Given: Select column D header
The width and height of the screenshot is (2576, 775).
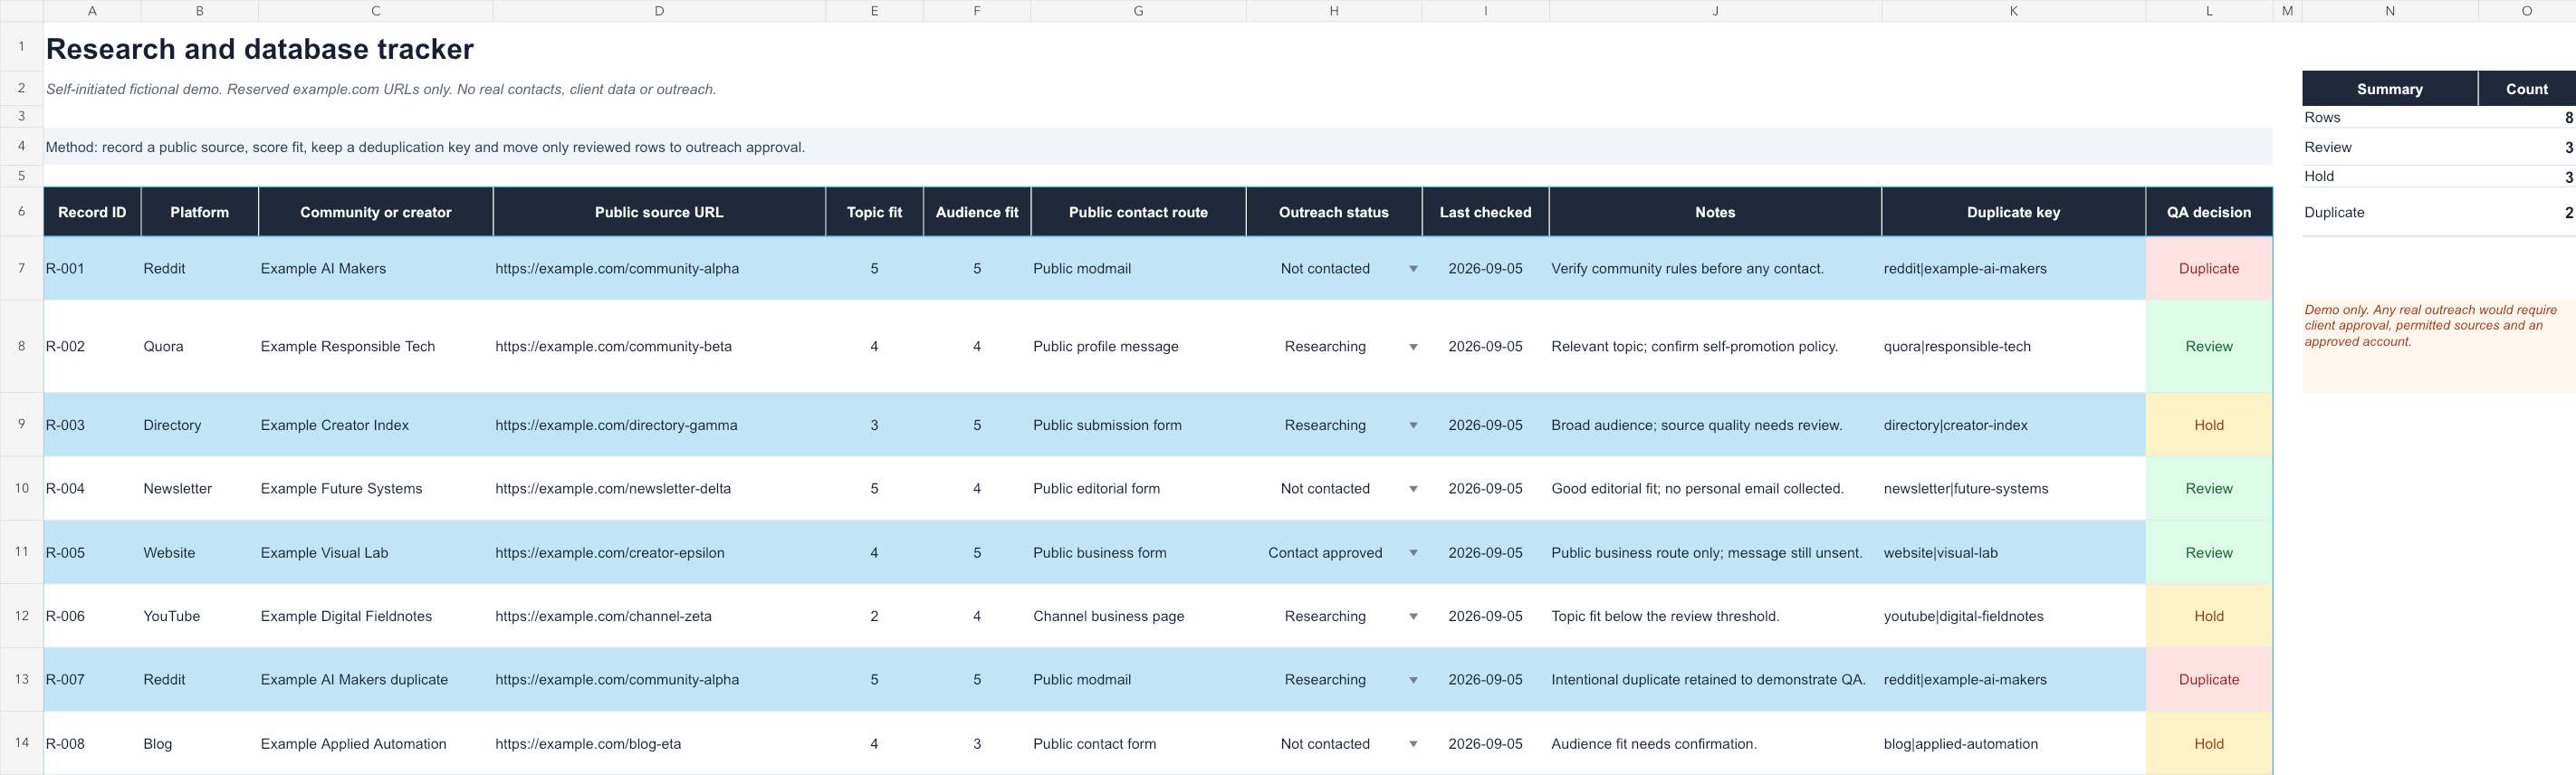Looking at the screenshot, I should point(659,11).
